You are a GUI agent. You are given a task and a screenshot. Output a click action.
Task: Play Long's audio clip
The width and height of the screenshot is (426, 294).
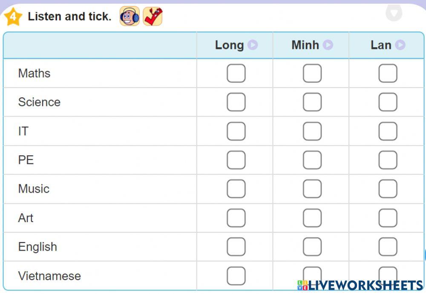click(x=253, y=45)
